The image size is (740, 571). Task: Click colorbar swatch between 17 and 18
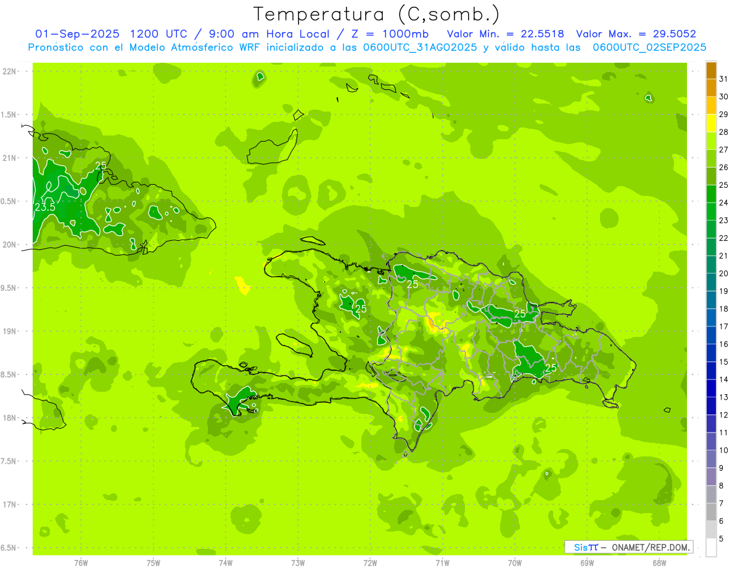[711, 318]
